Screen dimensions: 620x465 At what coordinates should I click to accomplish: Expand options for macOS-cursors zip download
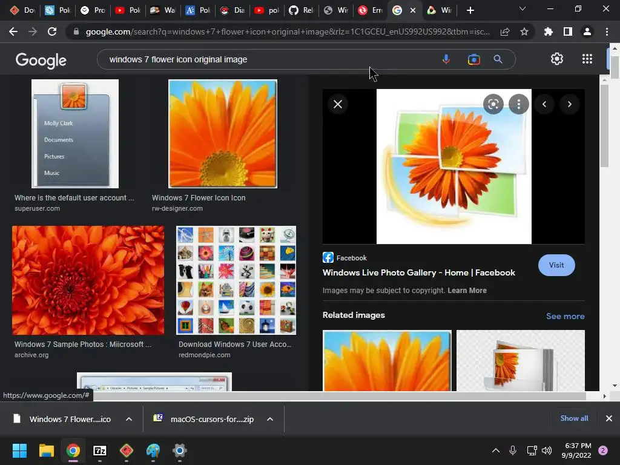[x=270, y=419]
